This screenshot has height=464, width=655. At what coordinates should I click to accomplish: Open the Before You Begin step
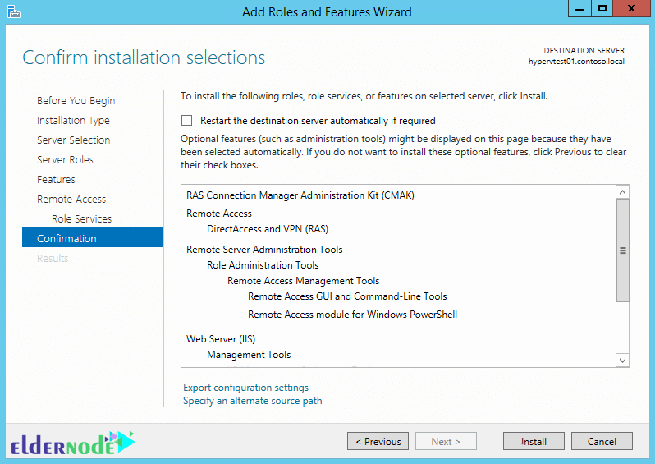(76, 101)
